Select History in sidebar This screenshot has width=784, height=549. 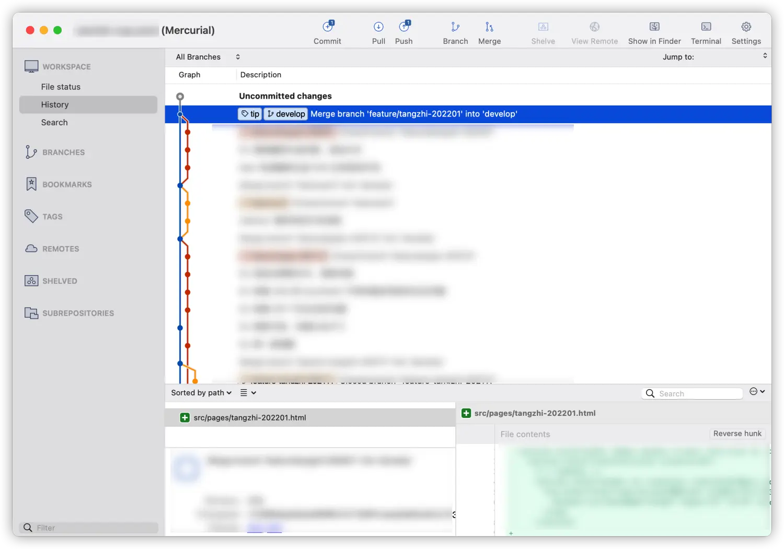coord(88,104)
